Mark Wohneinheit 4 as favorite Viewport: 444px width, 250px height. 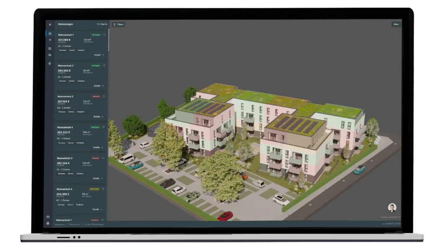pos(104,127)
